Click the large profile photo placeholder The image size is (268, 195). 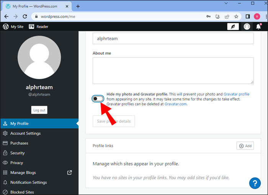39,57
